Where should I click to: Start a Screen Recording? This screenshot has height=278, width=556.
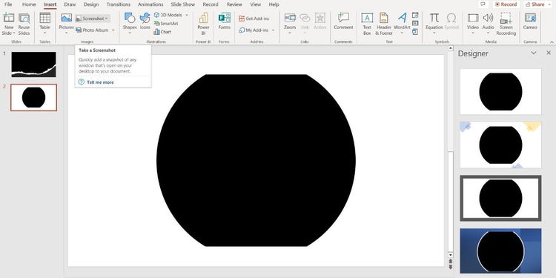click(x=506, y=24)
